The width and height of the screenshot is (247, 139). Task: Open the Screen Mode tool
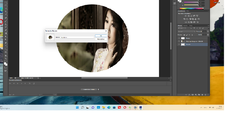6,71
